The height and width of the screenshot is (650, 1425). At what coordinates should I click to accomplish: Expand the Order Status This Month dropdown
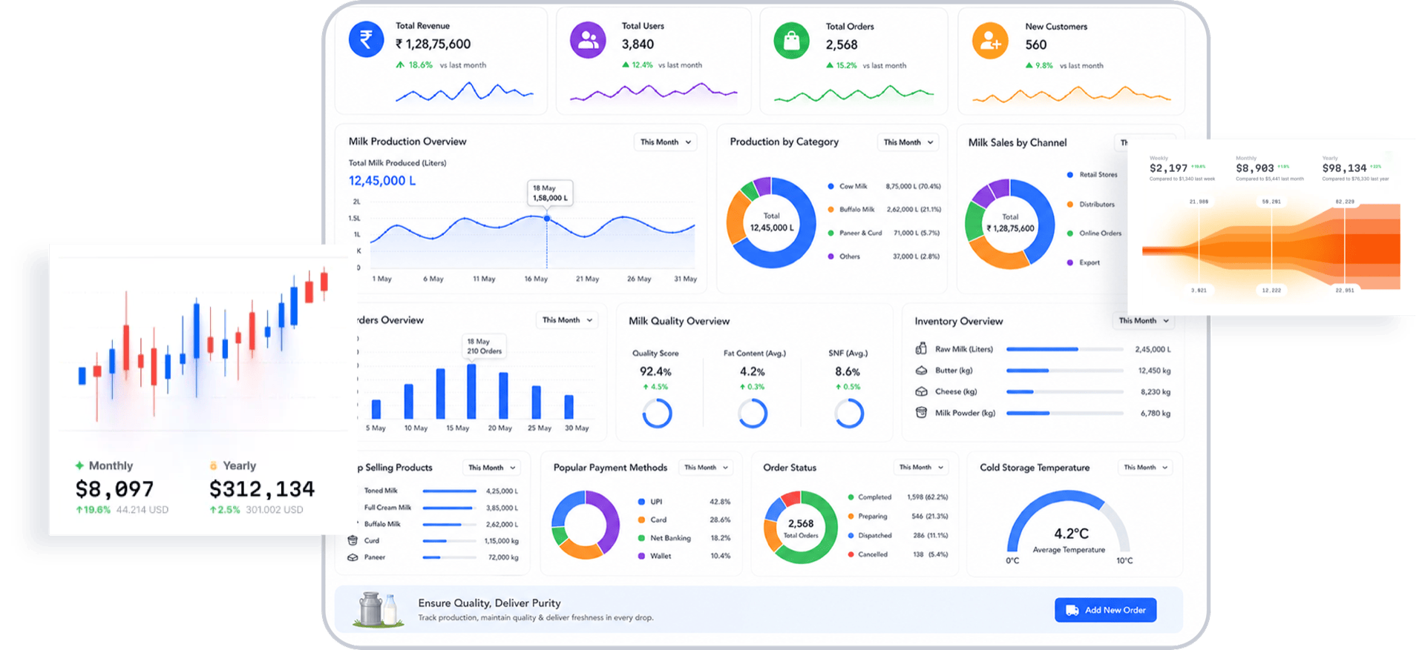point(921,468)
